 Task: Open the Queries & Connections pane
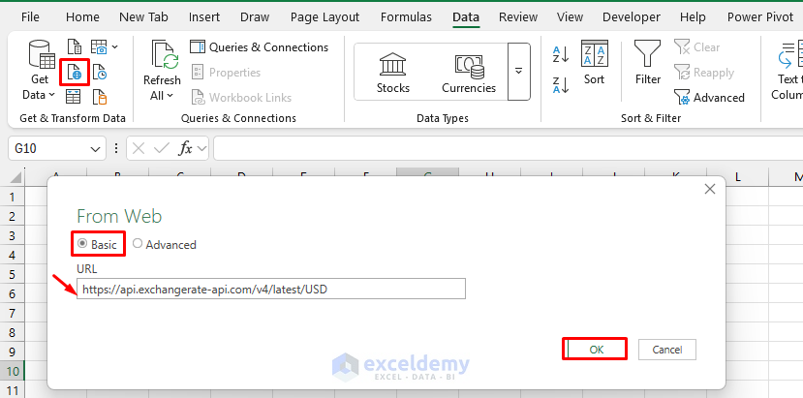[260, 47]
